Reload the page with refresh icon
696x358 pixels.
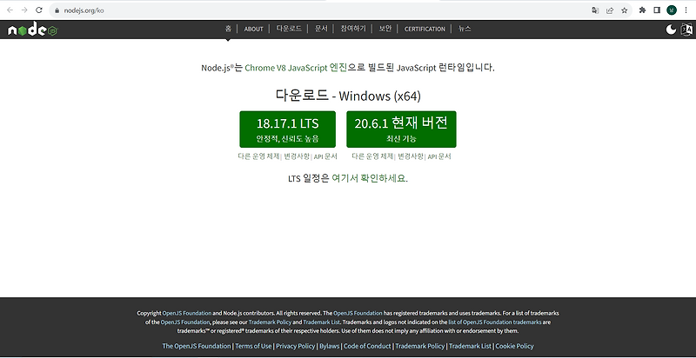[38, 10]
